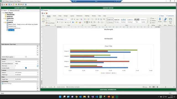177x99 pixels.
Task: Click the zoom slider in Word status bar
Action: coord(166,87)
